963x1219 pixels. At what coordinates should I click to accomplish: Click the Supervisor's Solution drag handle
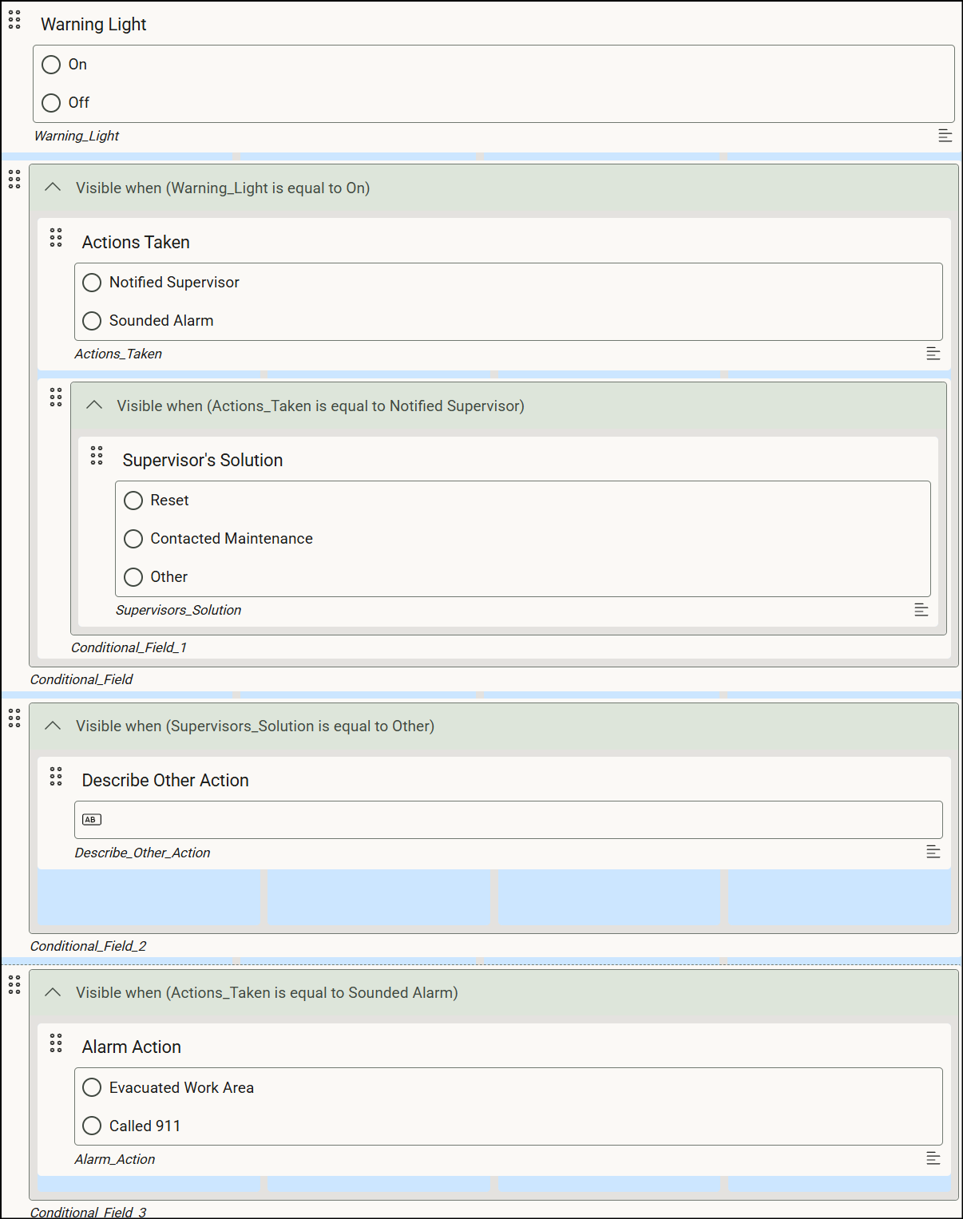click(x=97, y=456)
